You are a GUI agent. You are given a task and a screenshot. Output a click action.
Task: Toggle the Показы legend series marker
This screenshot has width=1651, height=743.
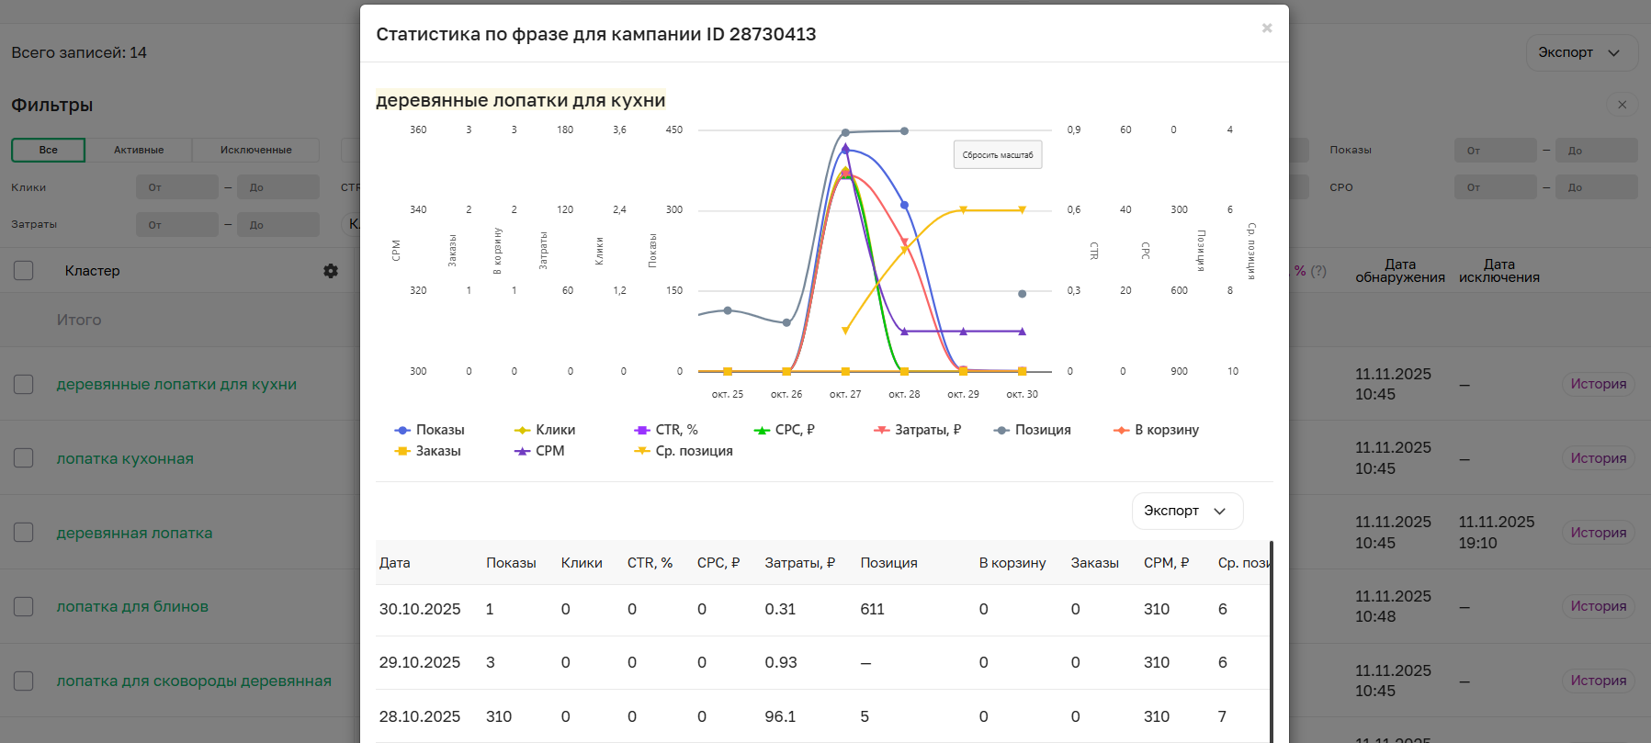pyautogui.click(x=402, y=430)
